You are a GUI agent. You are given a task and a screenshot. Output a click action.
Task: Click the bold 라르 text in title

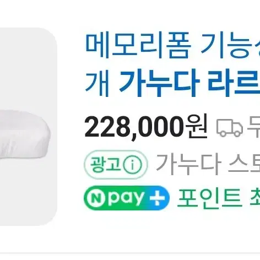click(234, 84)
